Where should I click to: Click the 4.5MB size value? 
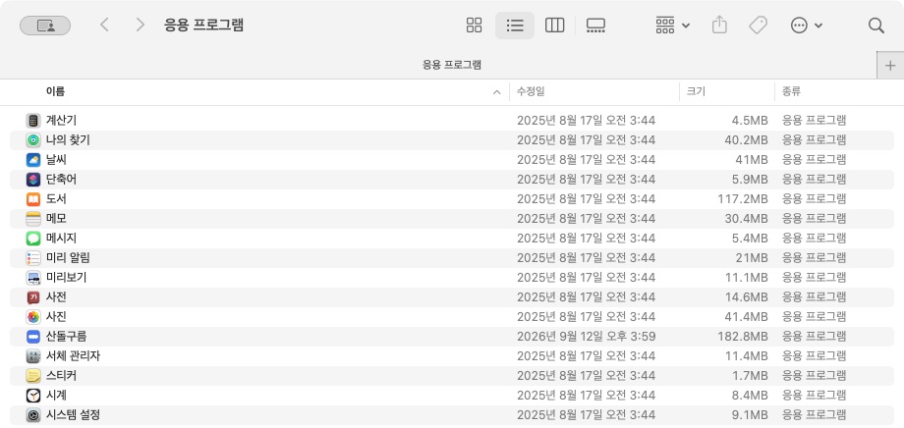tap(749, 121)
